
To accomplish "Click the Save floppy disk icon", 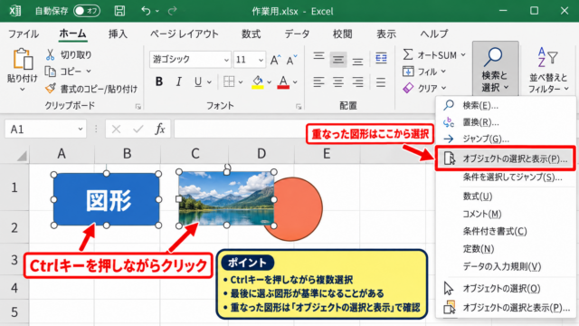I will (x=119, y=11).
